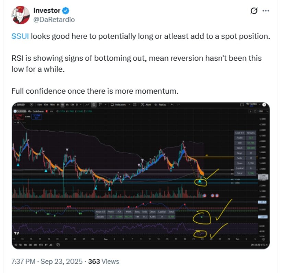The height and width of the screenshot is (273, 283).
Task: Click the Replay button in chart toolbar
Action: click(x=161, y=104)
